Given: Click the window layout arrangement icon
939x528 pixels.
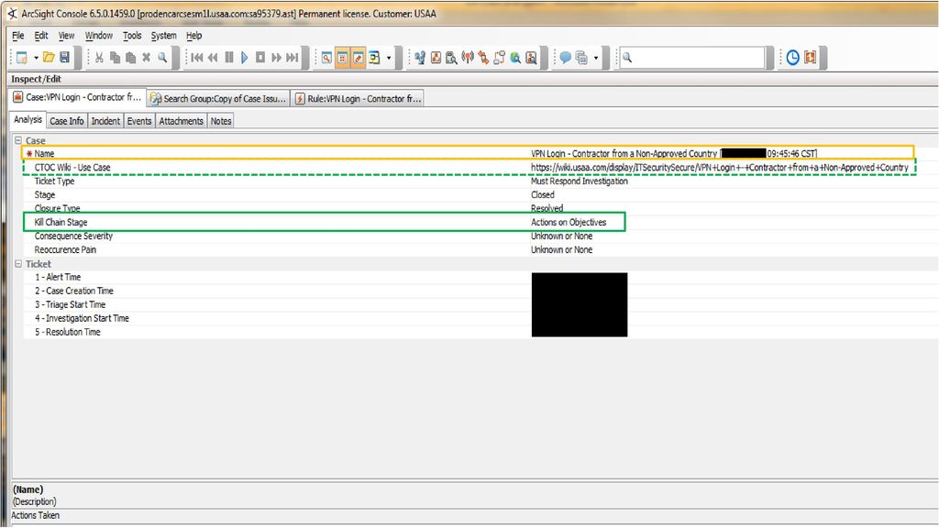Looking at the screenshot, I should [x=374, y=58].
